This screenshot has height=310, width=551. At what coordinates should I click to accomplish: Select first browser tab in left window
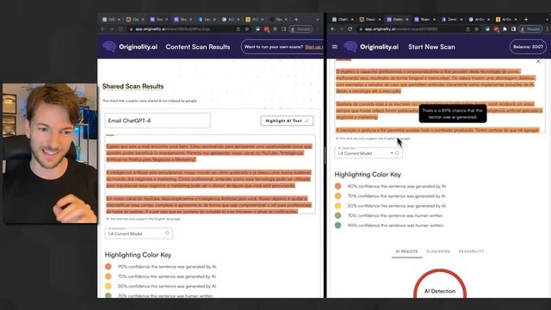point(111,19)
